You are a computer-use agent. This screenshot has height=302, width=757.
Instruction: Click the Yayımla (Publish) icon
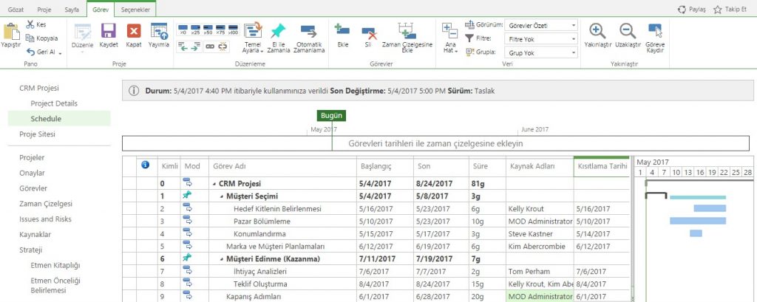click(x=159, y=31)
